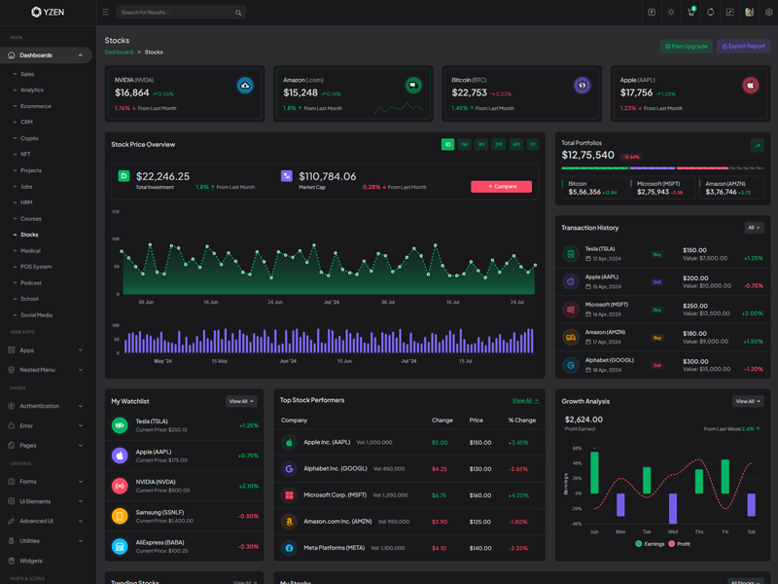Viewport: 778px width, 584px height.
Task: Switch theme using the sun icon
Action: pos(671,13)
